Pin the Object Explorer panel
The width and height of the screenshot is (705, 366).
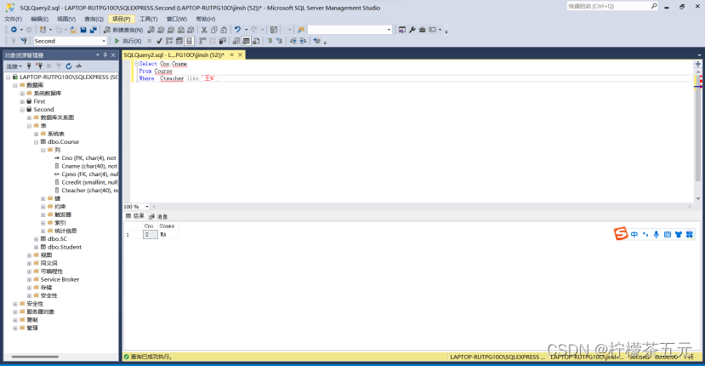(105, 55)
